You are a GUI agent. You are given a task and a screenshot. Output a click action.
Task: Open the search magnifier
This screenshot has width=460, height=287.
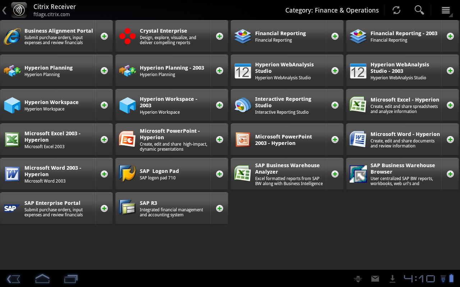(419, 10)
